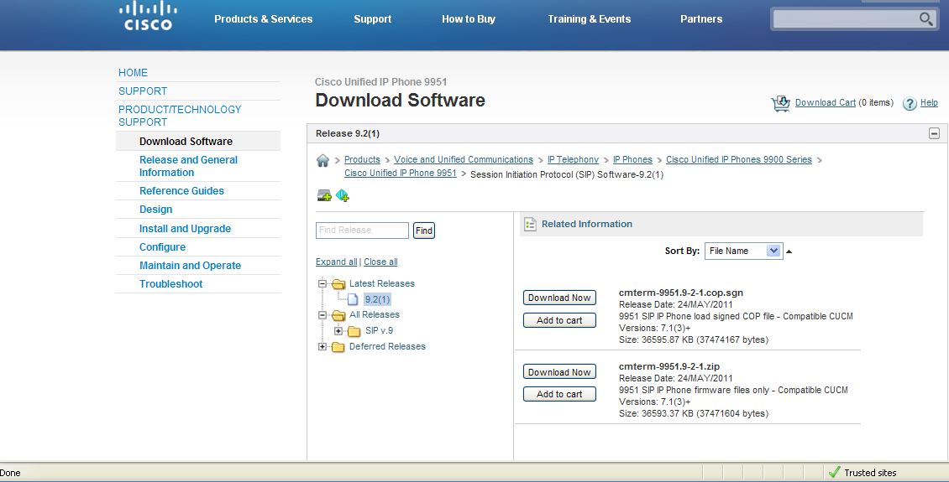Select the 9.2(1) release tree item
949x482 pixels.
(378, 299)
